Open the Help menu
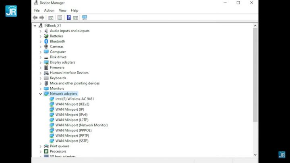 [x=75, y=10]
